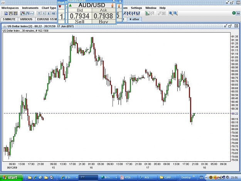Click the first save workspace icon
This screenshot has width=241, height=181.
coord(11,14)
